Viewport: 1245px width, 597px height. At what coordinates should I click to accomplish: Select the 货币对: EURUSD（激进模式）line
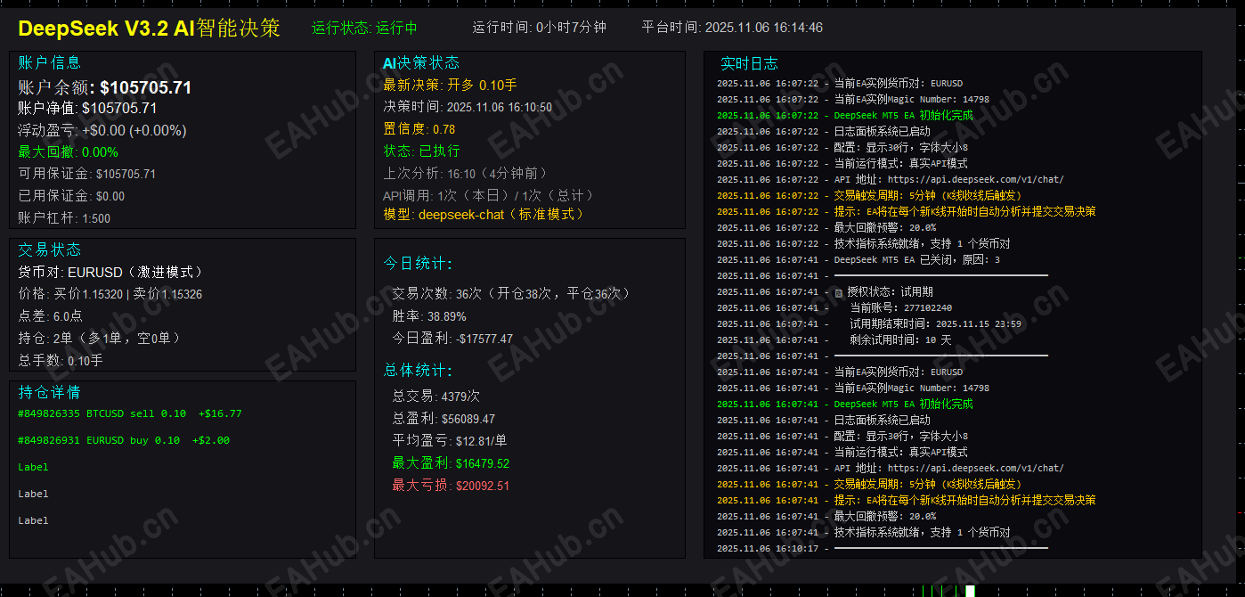click(112, 272)
